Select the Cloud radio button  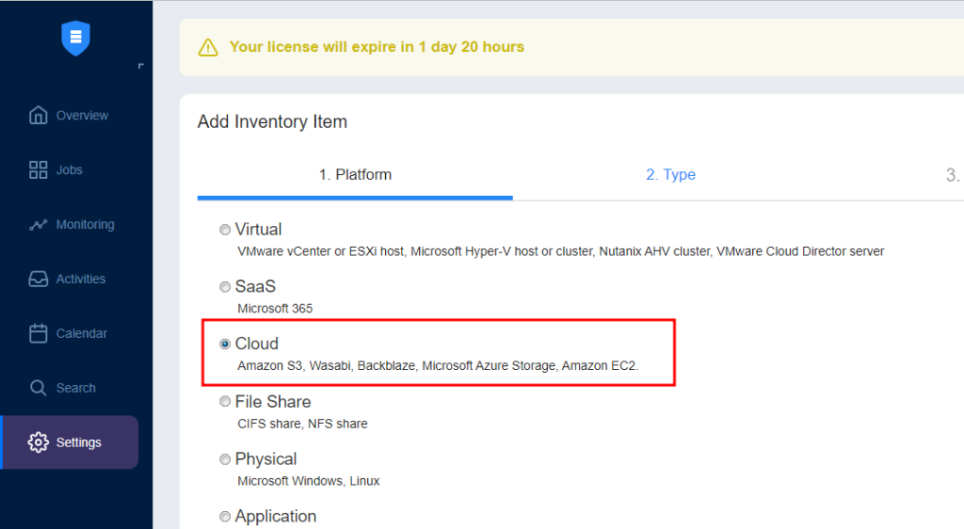click(x=225, y=345)
